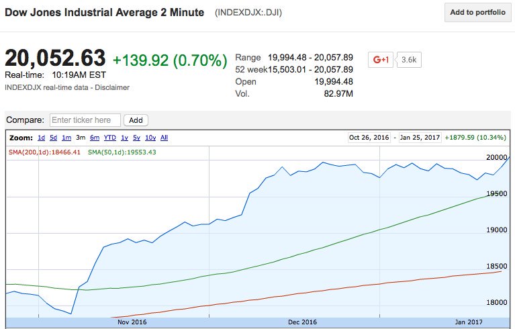
Task: Focus the Enter ticker here field
Action: tap(85, 120)
